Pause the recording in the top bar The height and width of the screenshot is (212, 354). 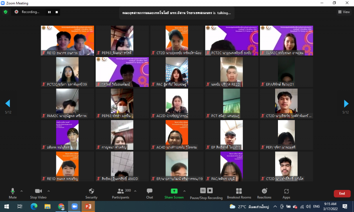point(49,12)
